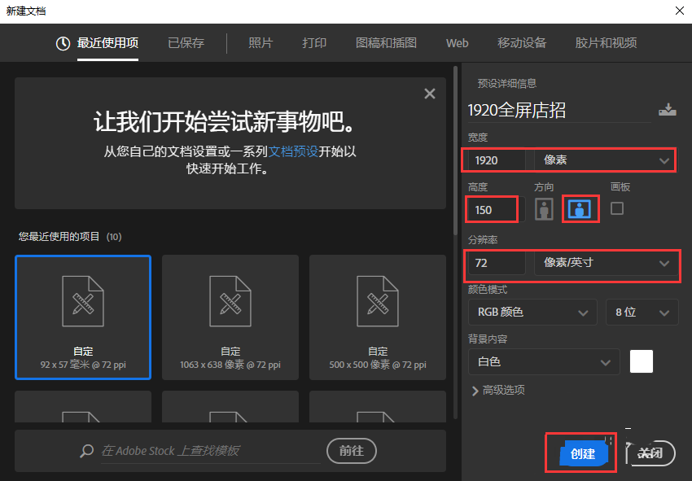The height and width of the screenshot is (481, 692).
Task: Switch to the 移动设备 tab
Action: pos(522,43)
